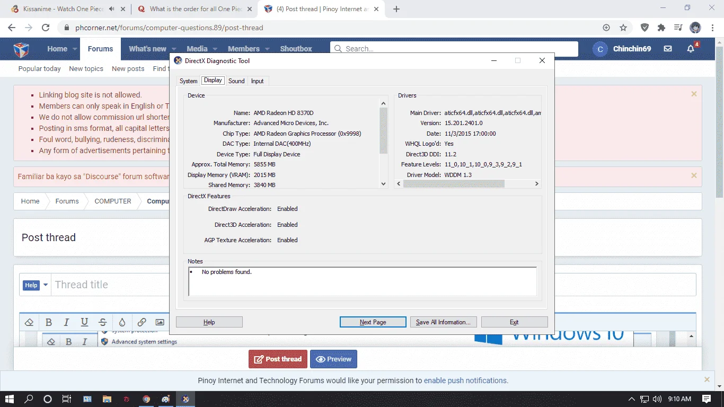Viewport: 724px width, 407px height.
Task: Switch to the Sound tab in DirectX tool
Action: coord(236,81)
